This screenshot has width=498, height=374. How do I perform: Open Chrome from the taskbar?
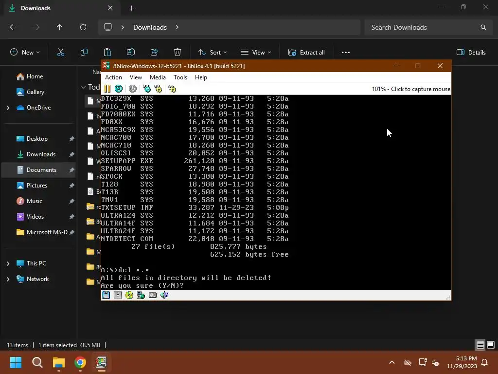[80, 362]
